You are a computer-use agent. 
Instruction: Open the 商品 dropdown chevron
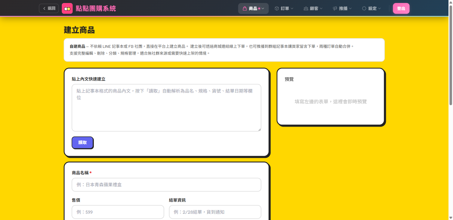coord(263,8)
